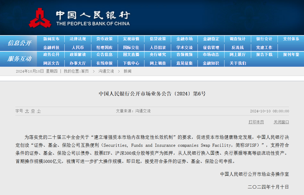Open the 人民币 section
The height and width of the screenshot is (195, 304).
tap(78, 47)
